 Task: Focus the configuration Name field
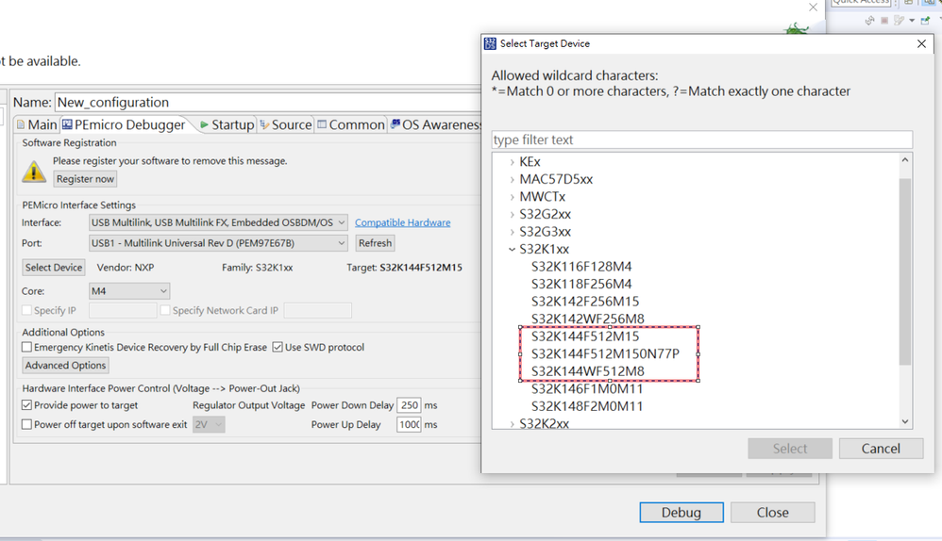pos(267,102)
